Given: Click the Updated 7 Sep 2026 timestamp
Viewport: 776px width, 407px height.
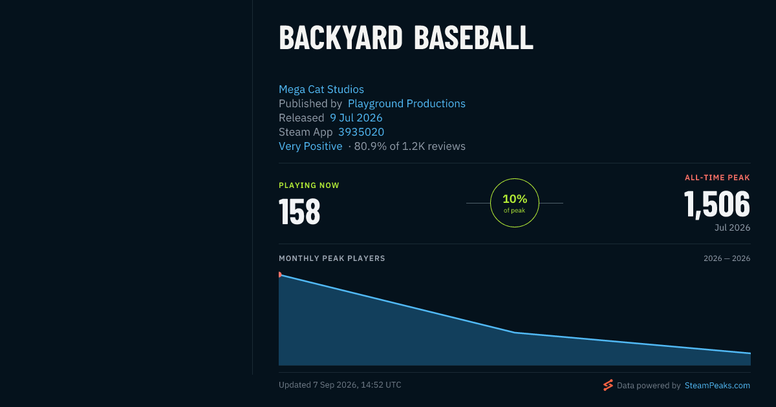Looking at the screenshot, I should 340,385.
